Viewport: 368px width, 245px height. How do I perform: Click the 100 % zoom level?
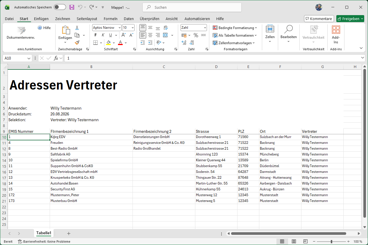358,242
